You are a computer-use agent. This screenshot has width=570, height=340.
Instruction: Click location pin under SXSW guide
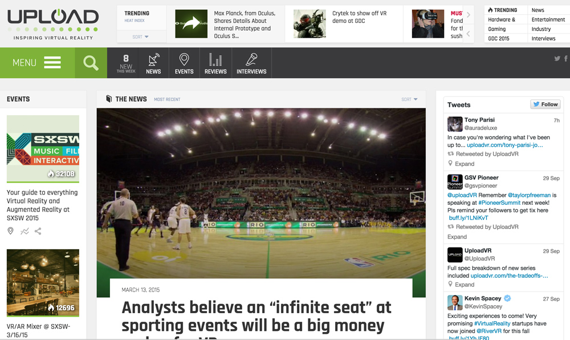(10, 231)
